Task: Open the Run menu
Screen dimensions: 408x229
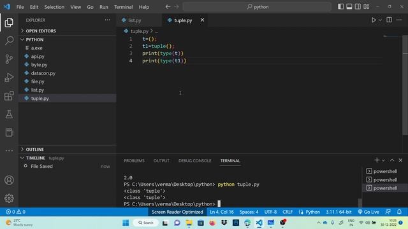Action: click(103, 7)
